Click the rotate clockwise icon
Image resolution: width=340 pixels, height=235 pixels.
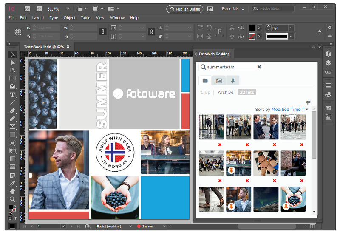point(200,28)
